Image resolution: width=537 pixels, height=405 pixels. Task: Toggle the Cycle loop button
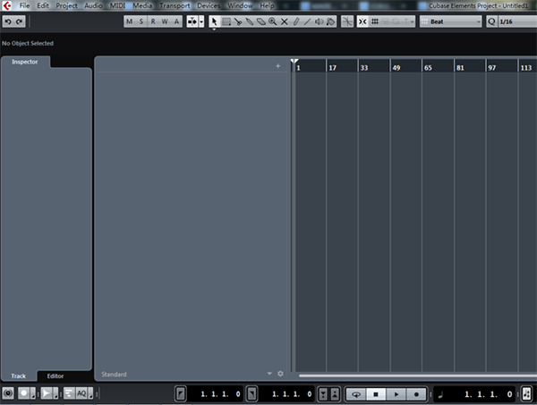[355, 393]
